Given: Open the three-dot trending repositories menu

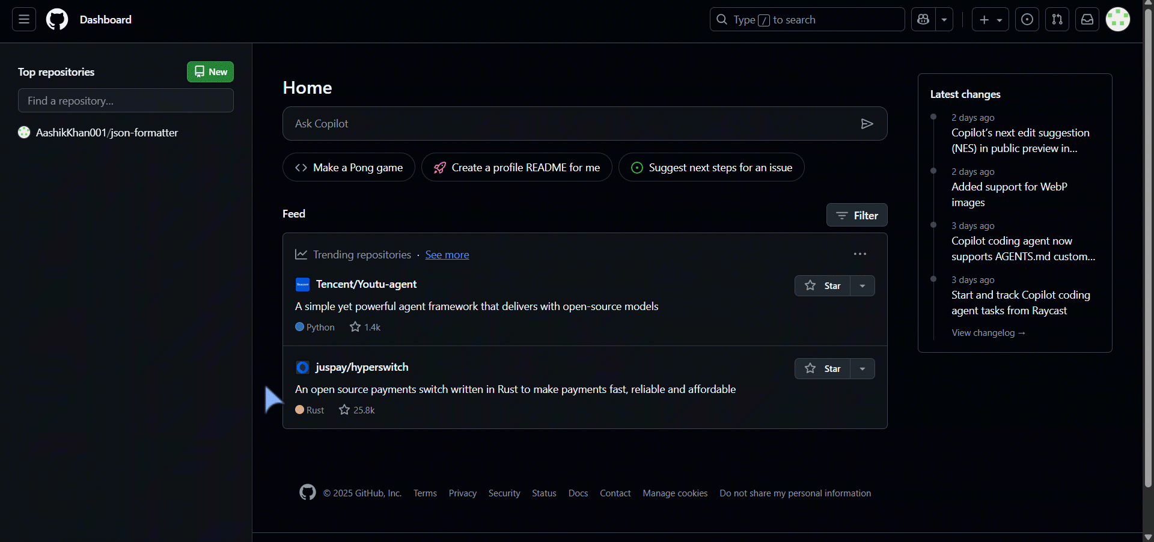Looking at the screenshot, I should pos(860,254).
